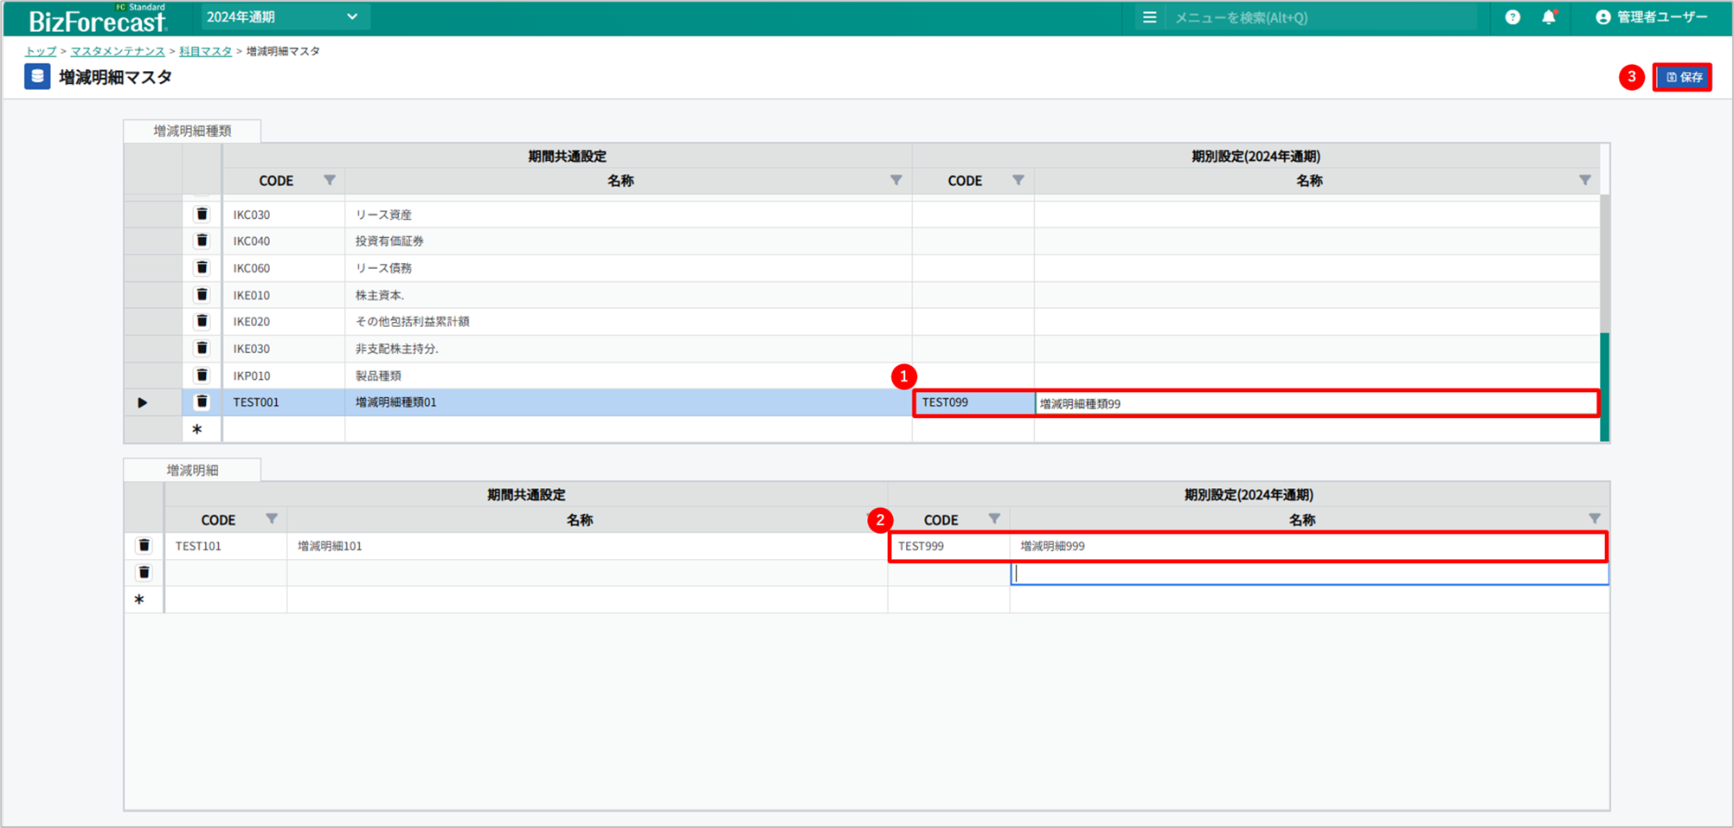Select the 増減明細 tab
1734x828 pixels.
(192, 470)
